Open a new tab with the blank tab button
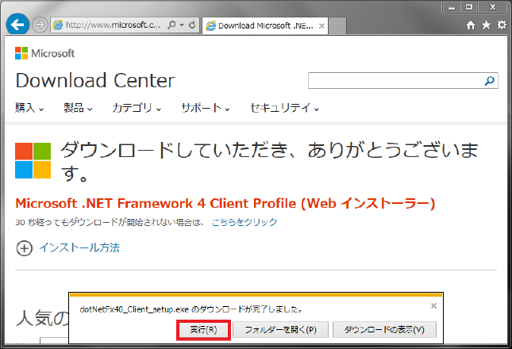 [337, 26]
